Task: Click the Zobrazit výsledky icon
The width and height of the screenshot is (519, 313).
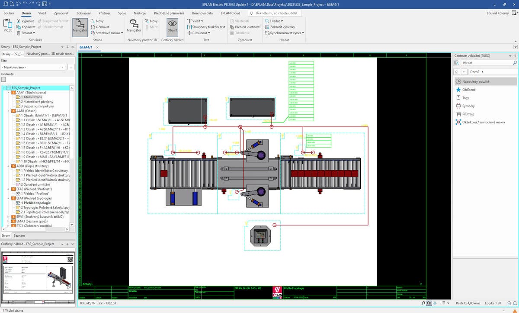Action: click(x=267, y=27)
